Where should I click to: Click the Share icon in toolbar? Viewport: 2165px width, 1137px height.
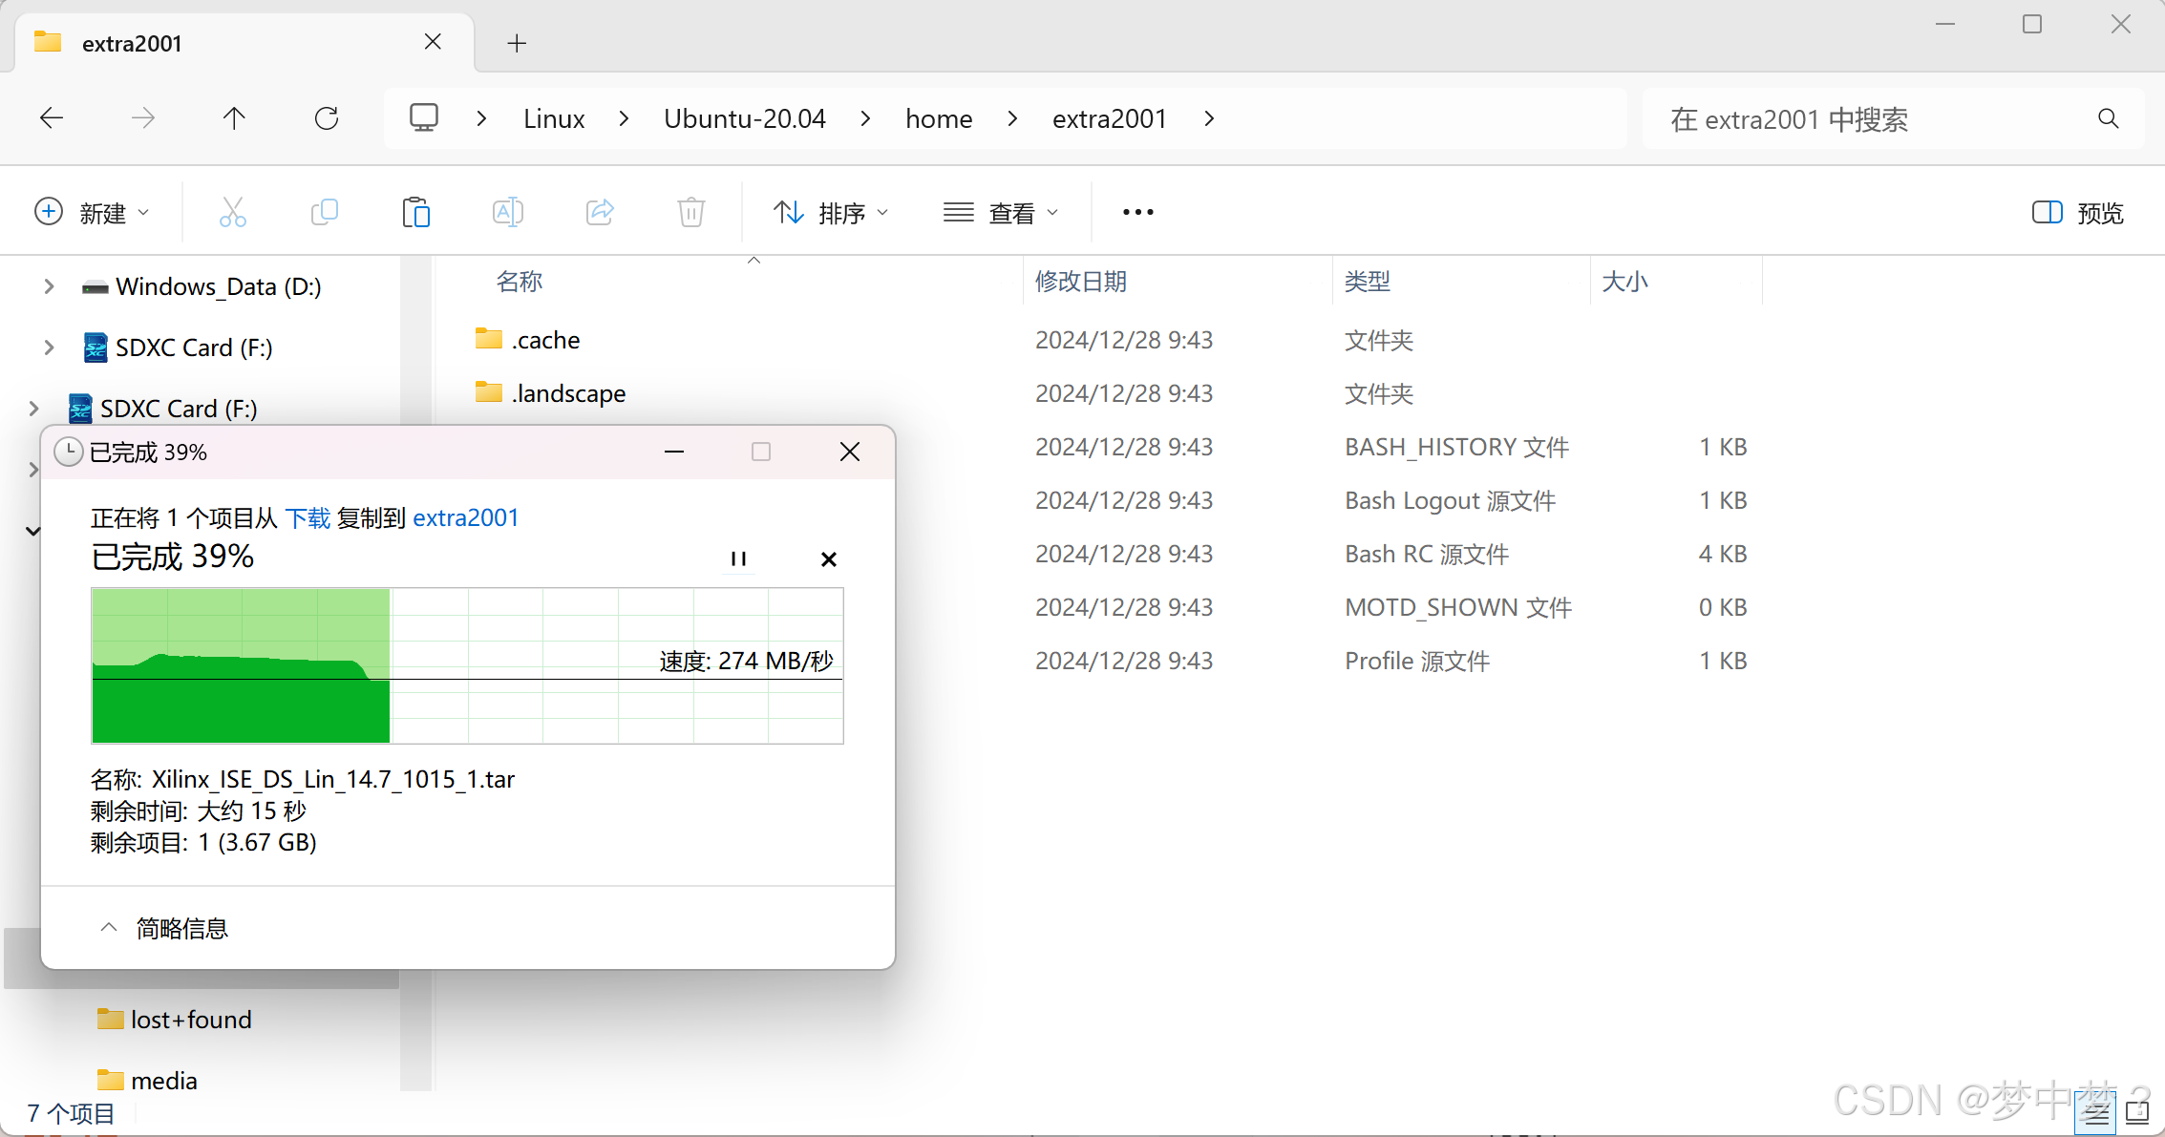pyautogui.click(x=600, y=212)
